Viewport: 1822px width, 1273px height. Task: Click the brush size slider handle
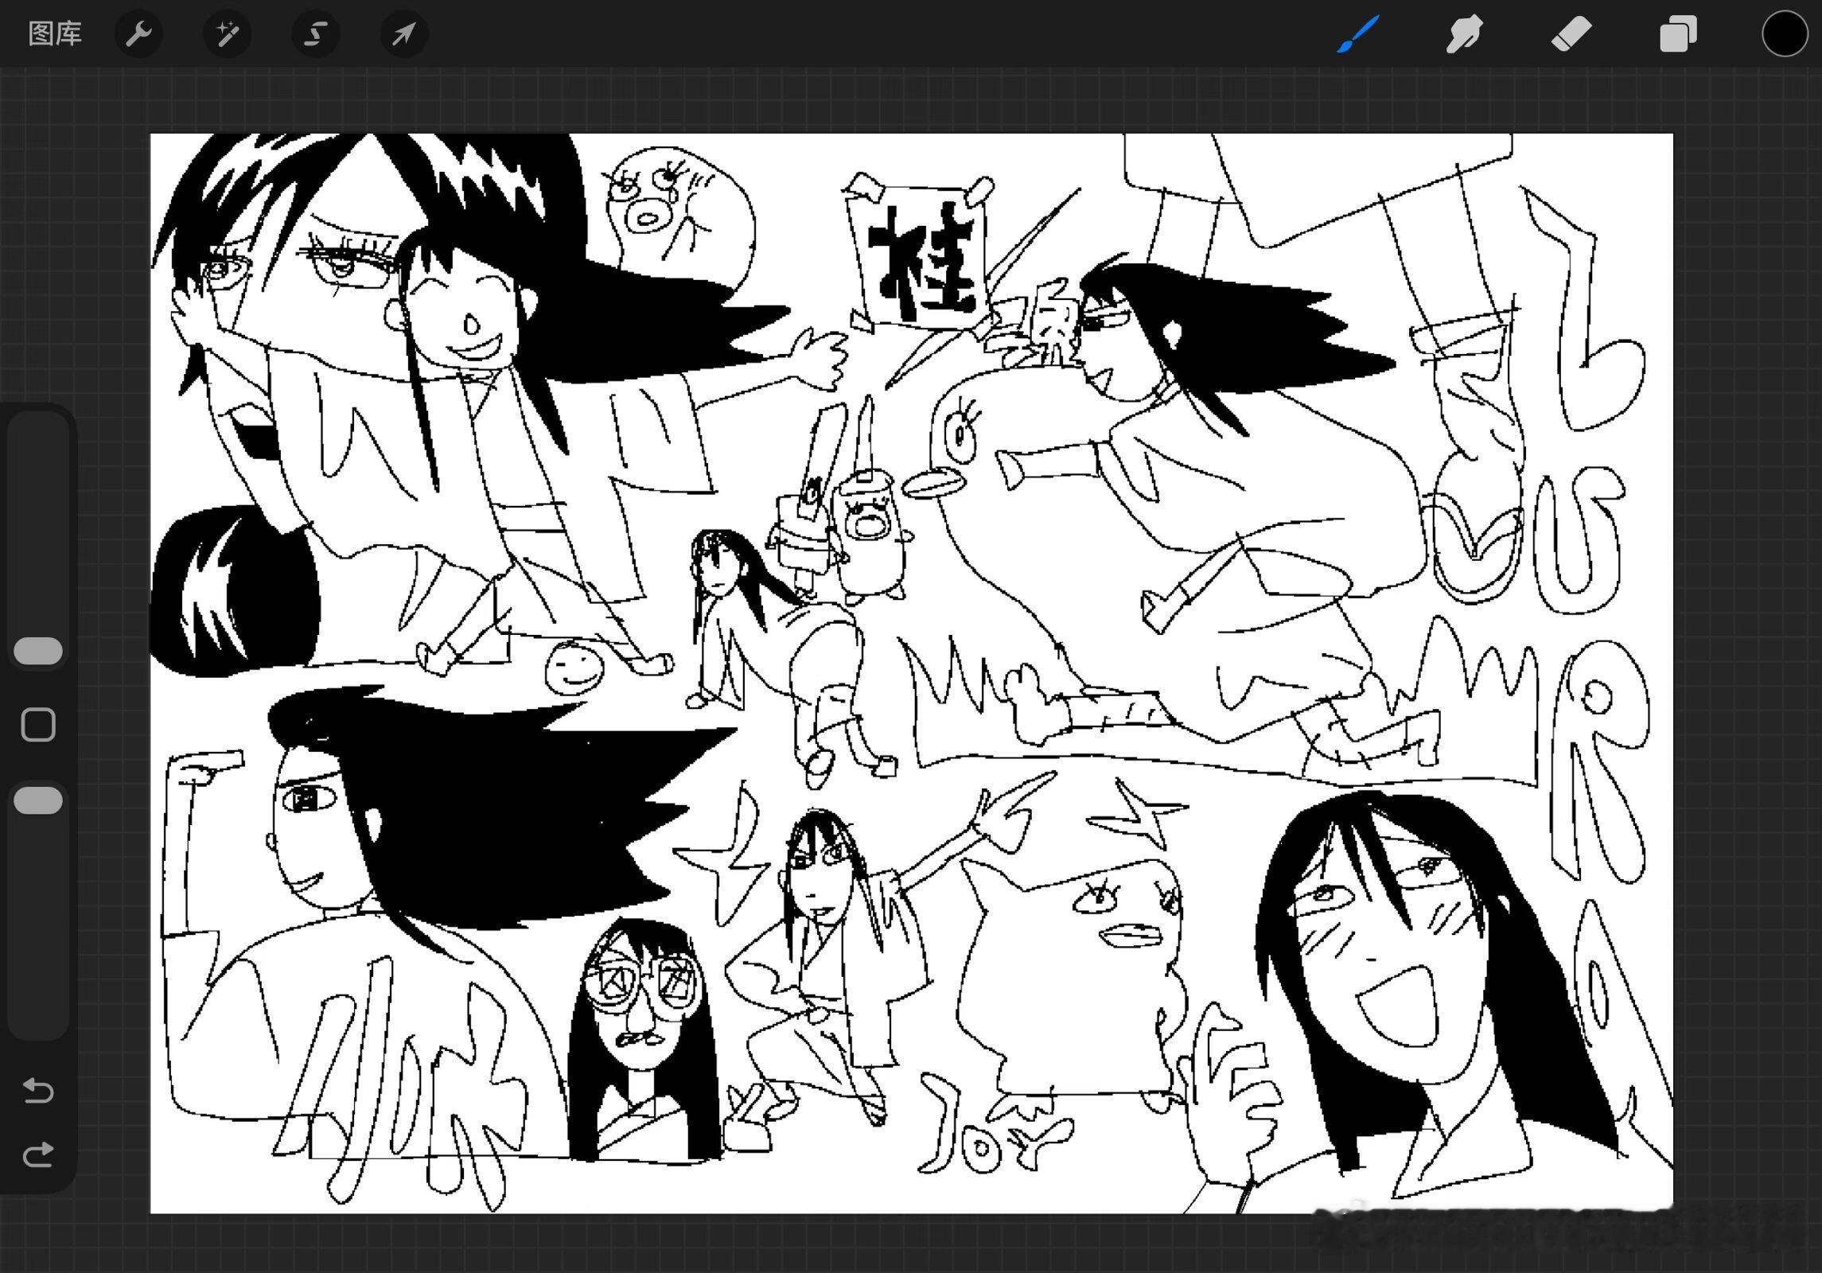[x=38, y=651]
